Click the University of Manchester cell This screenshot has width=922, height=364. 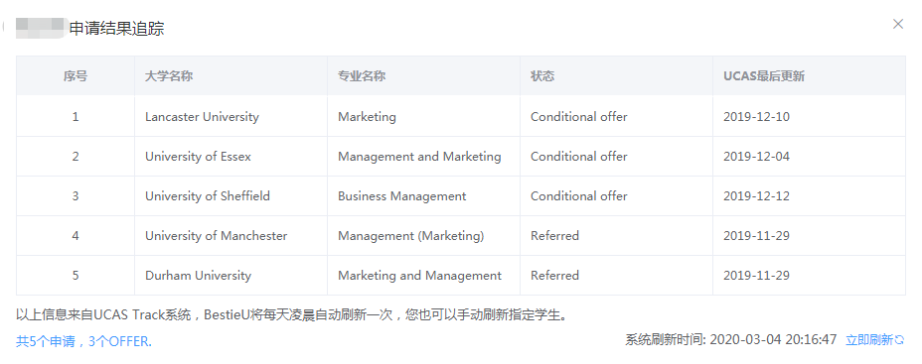point(230,236)
